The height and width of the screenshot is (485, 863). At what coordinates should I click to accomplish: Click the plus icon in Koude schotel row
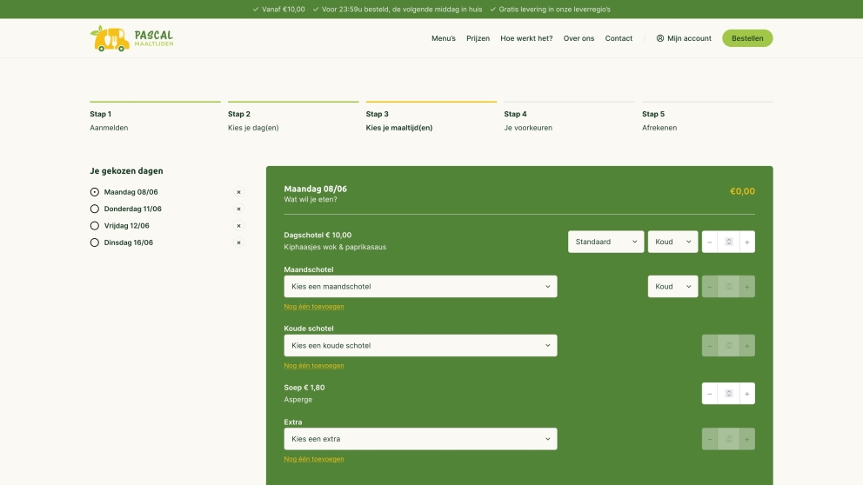pyautogui.click(x=747, y=346)
